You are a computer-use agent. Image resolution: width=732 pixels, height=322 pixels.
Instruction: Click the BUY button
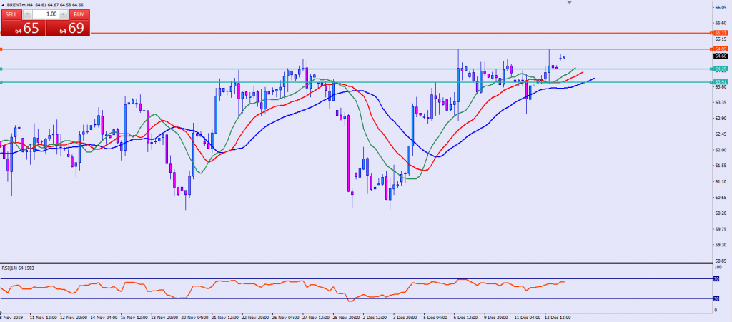pyautogui.click(x=79, y=14)
